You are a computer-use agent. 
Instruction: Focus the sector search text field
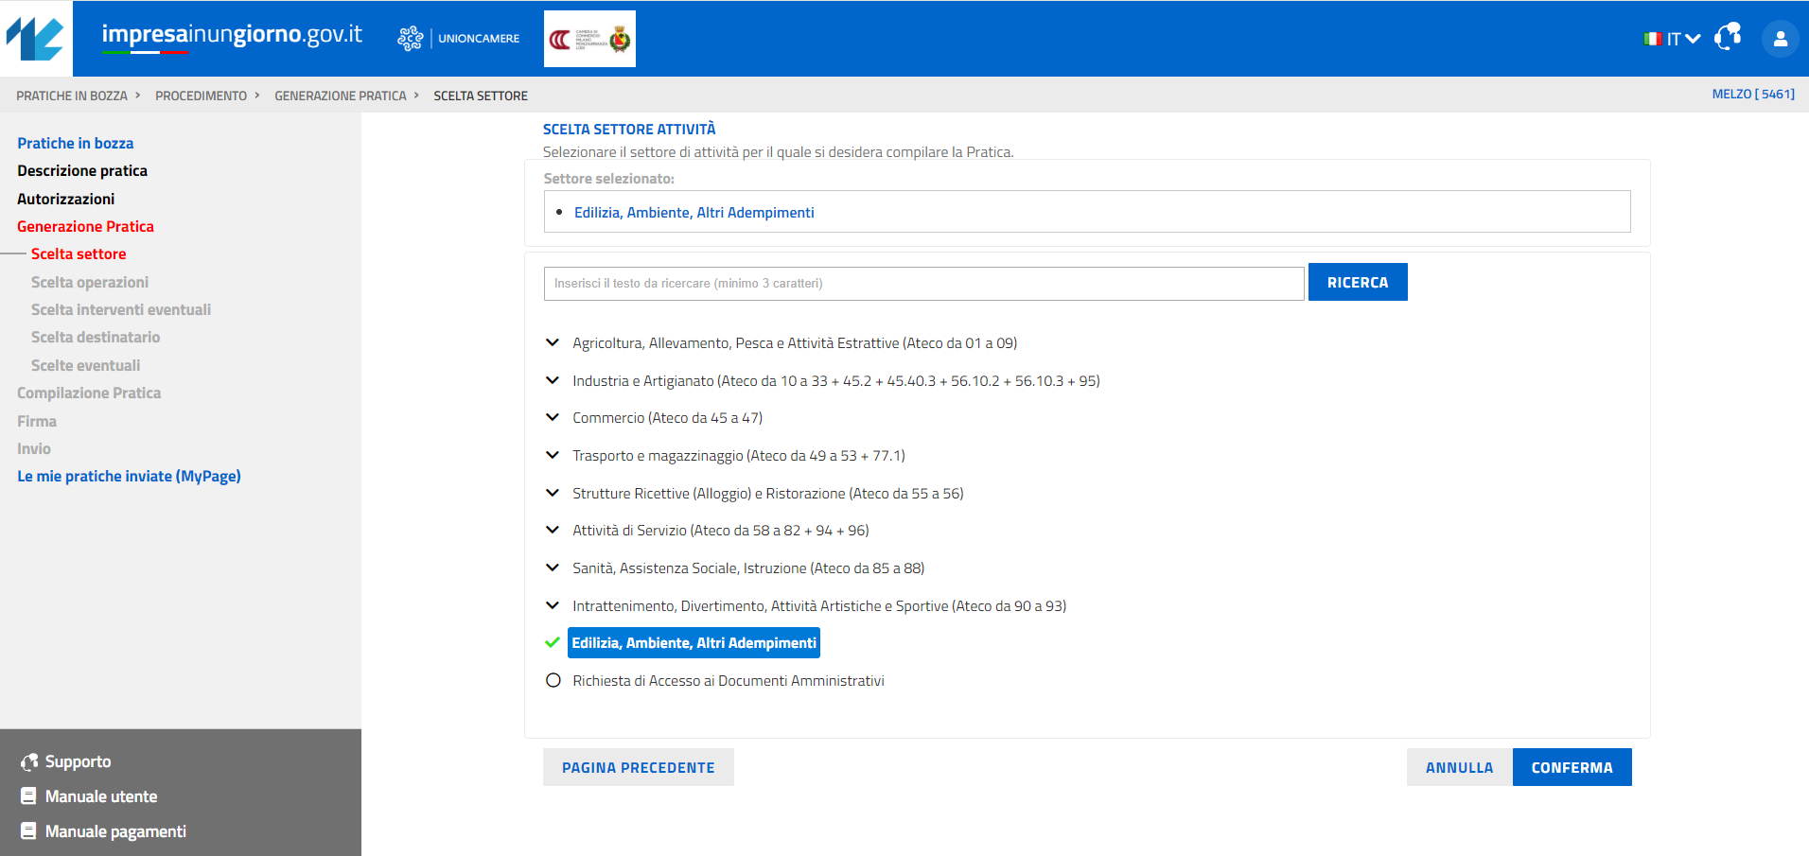(923, 283)
